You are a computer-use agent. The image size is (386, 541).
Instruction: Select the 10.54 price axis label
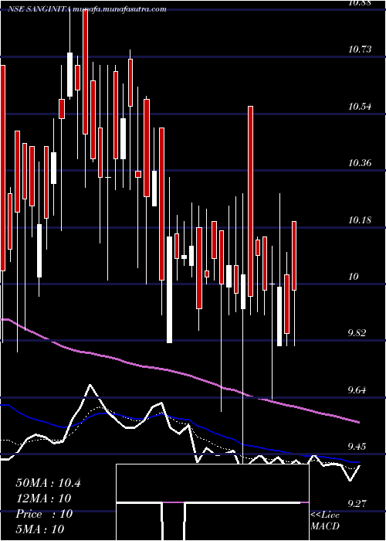pyautogui.click(x=360, y=107)
